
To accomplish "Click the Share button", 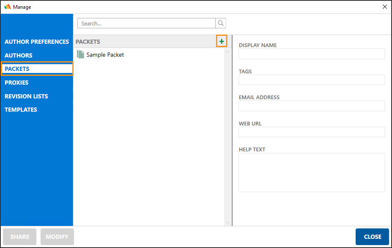I will [x=20, y=237].
